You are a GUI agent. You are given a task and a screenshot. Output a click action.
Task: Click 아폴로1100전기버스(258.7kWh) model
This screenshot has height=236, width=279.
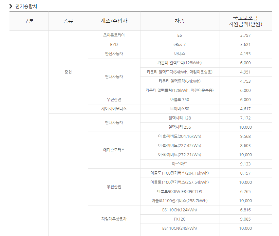pyautogui.click(x=179, y=201)
